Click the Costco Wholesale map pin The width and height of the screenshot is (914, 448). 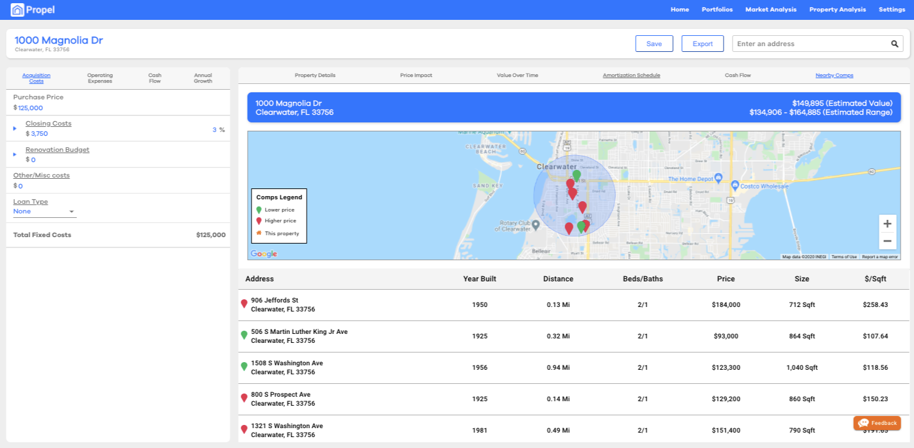735,185
